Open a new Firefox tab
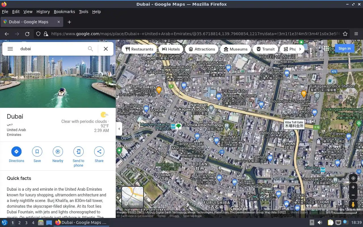 pyautogui.click(x=69, y=22)
